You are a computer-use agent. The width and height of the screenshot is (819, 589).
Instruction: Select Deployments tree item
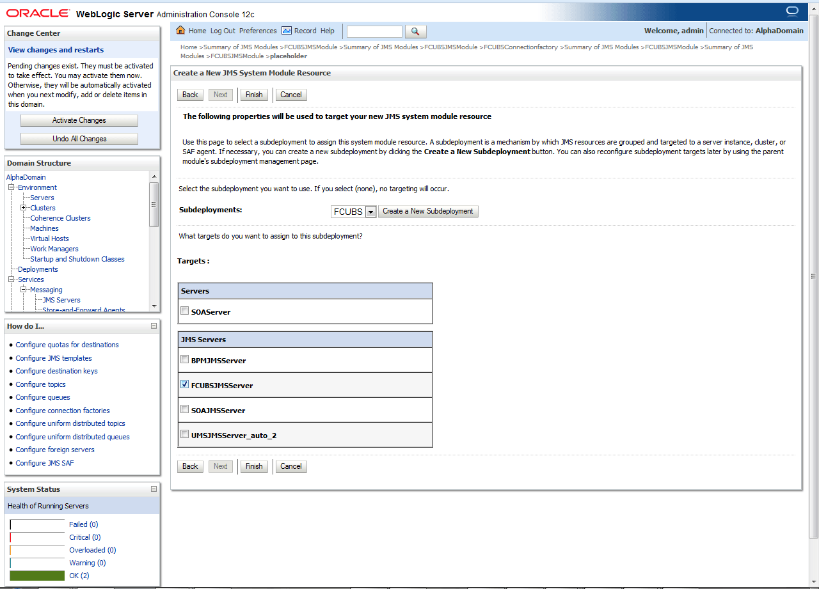(38, 269)
